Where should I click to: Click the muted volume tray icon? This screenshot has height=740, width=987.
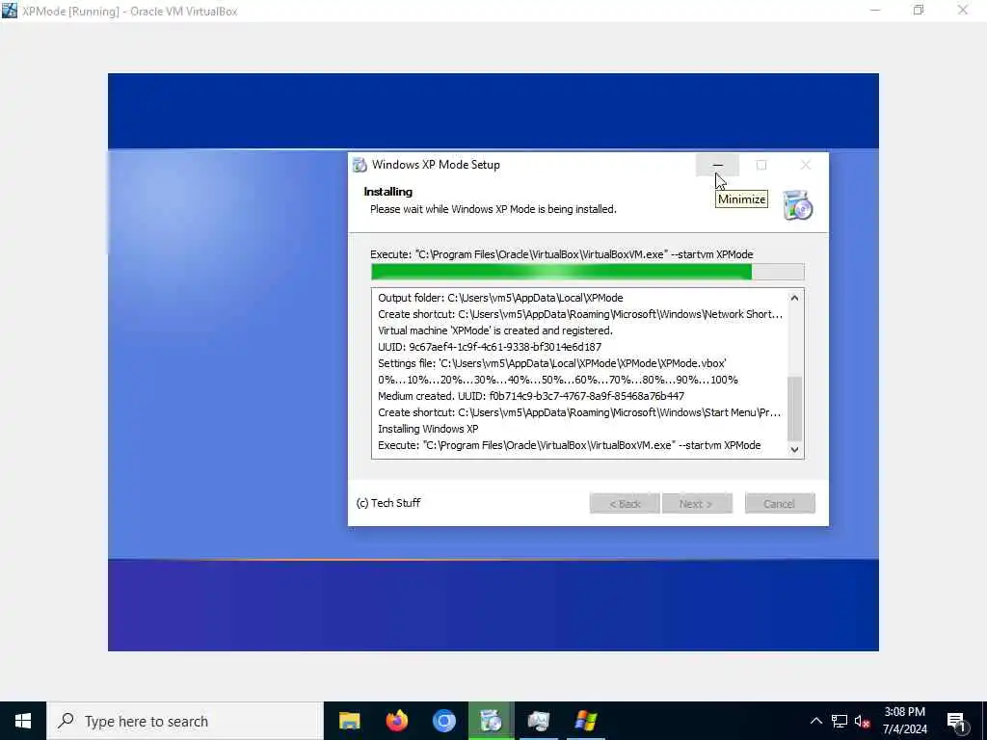(x=862, y=721)
